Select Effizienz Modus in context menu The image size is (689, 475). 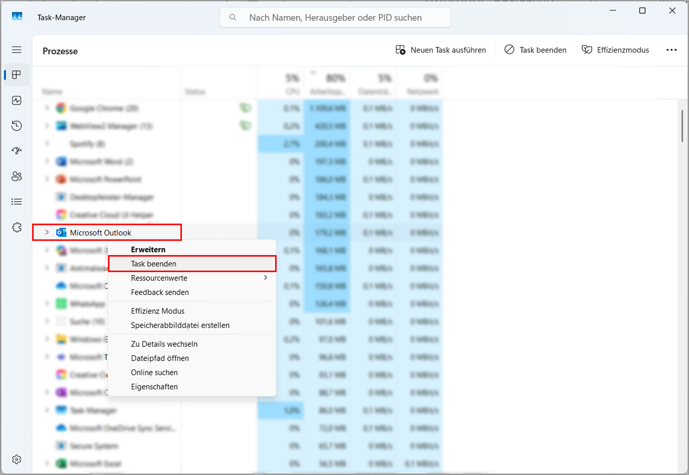[x=158, y=311]
